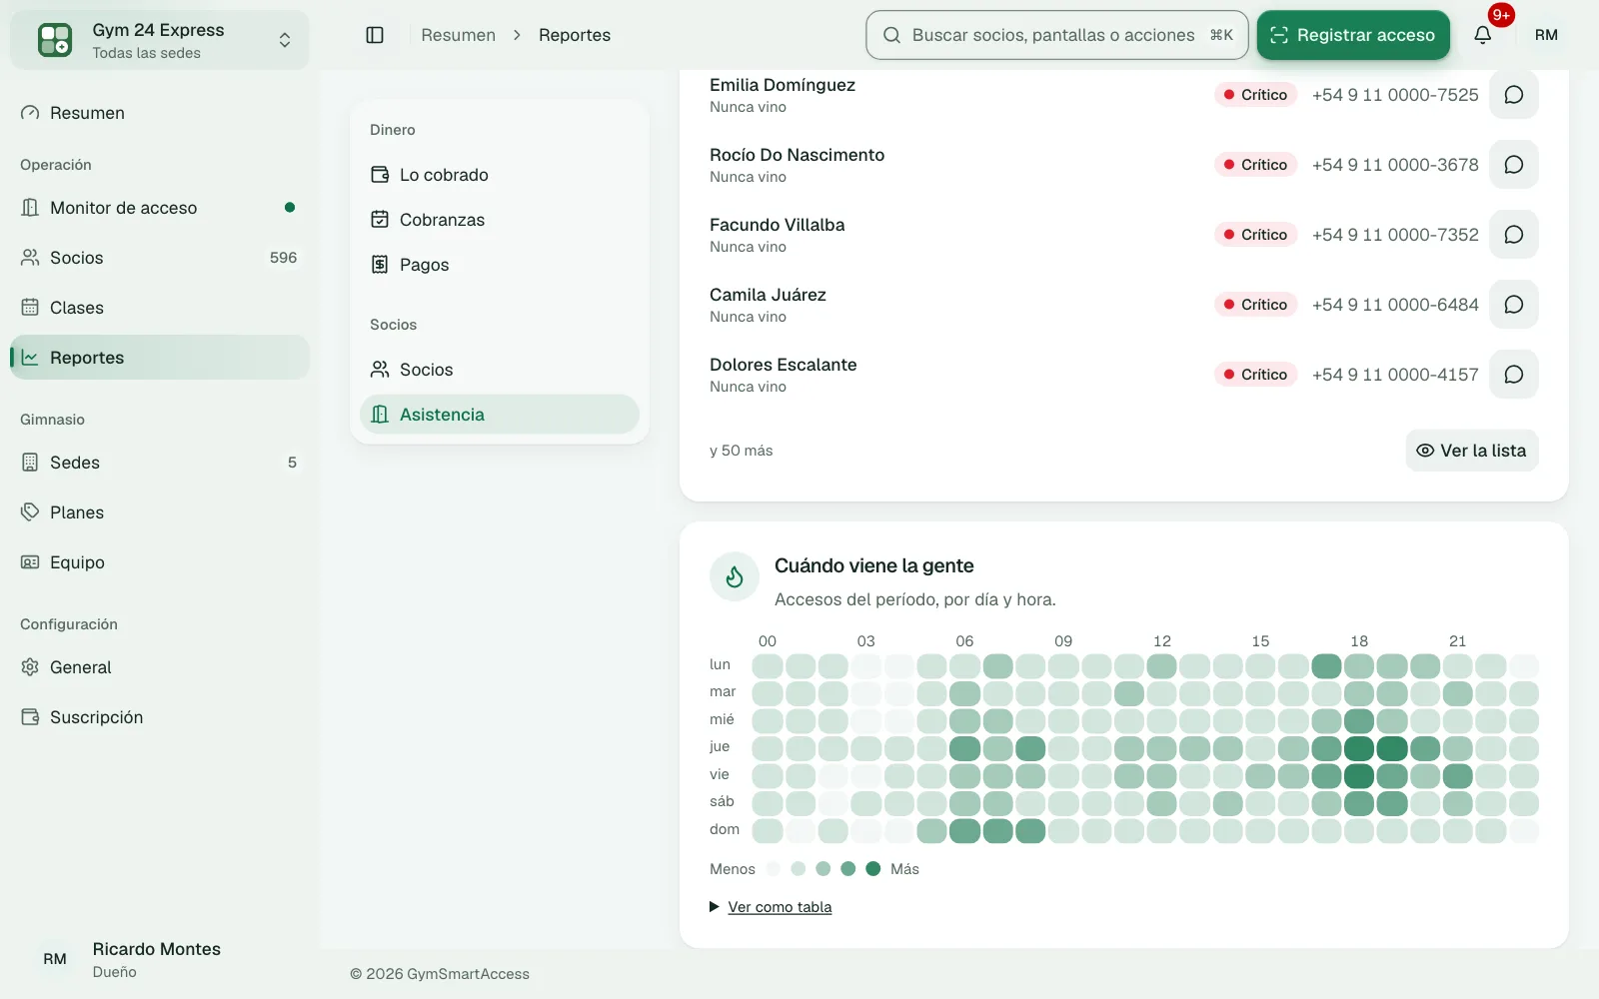The image size is (1599, 999).
Task: Open Sedes section
Action: tap(160, 463)
